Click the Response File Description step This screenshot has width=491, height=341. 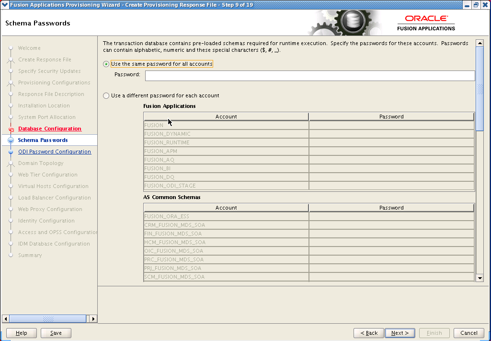tap(51, 94)
